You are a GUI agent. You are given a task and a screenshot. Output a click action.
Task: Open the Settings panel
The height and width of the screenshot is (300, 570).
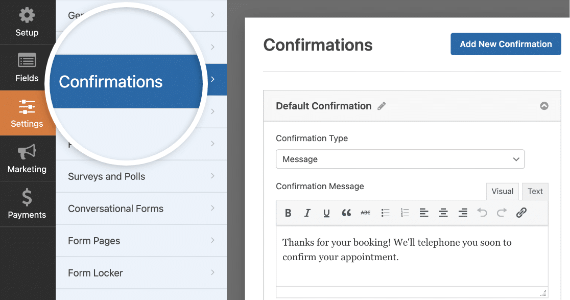pyautogui.click(x=27, y=113)
